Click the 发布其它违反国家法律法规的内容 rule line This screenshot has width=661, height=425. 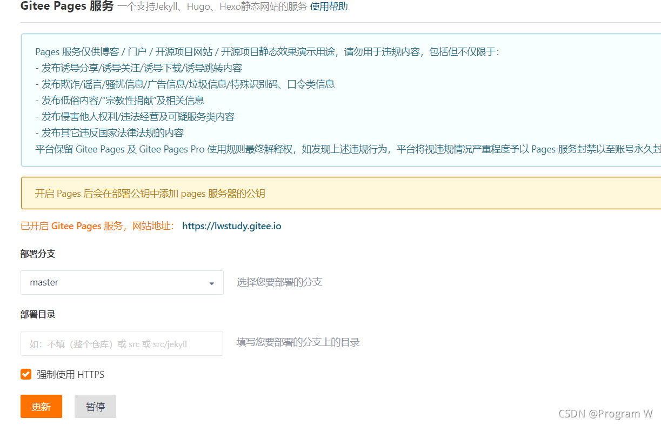[x=109, y=133]
